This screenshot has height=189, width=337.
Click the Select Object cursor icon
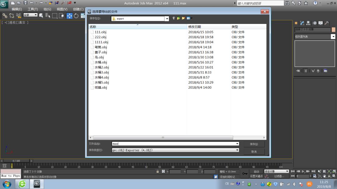coord(41,16)
